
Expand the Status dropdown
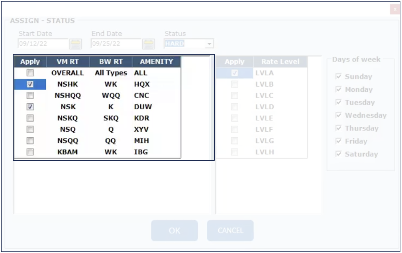[x=210, y=44]
